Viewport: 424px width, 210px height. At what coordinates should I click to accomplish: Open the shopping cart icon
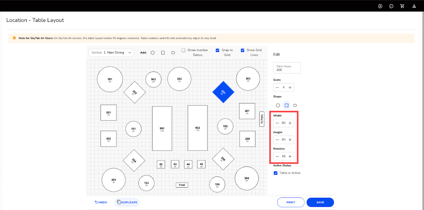pos(402,6)
